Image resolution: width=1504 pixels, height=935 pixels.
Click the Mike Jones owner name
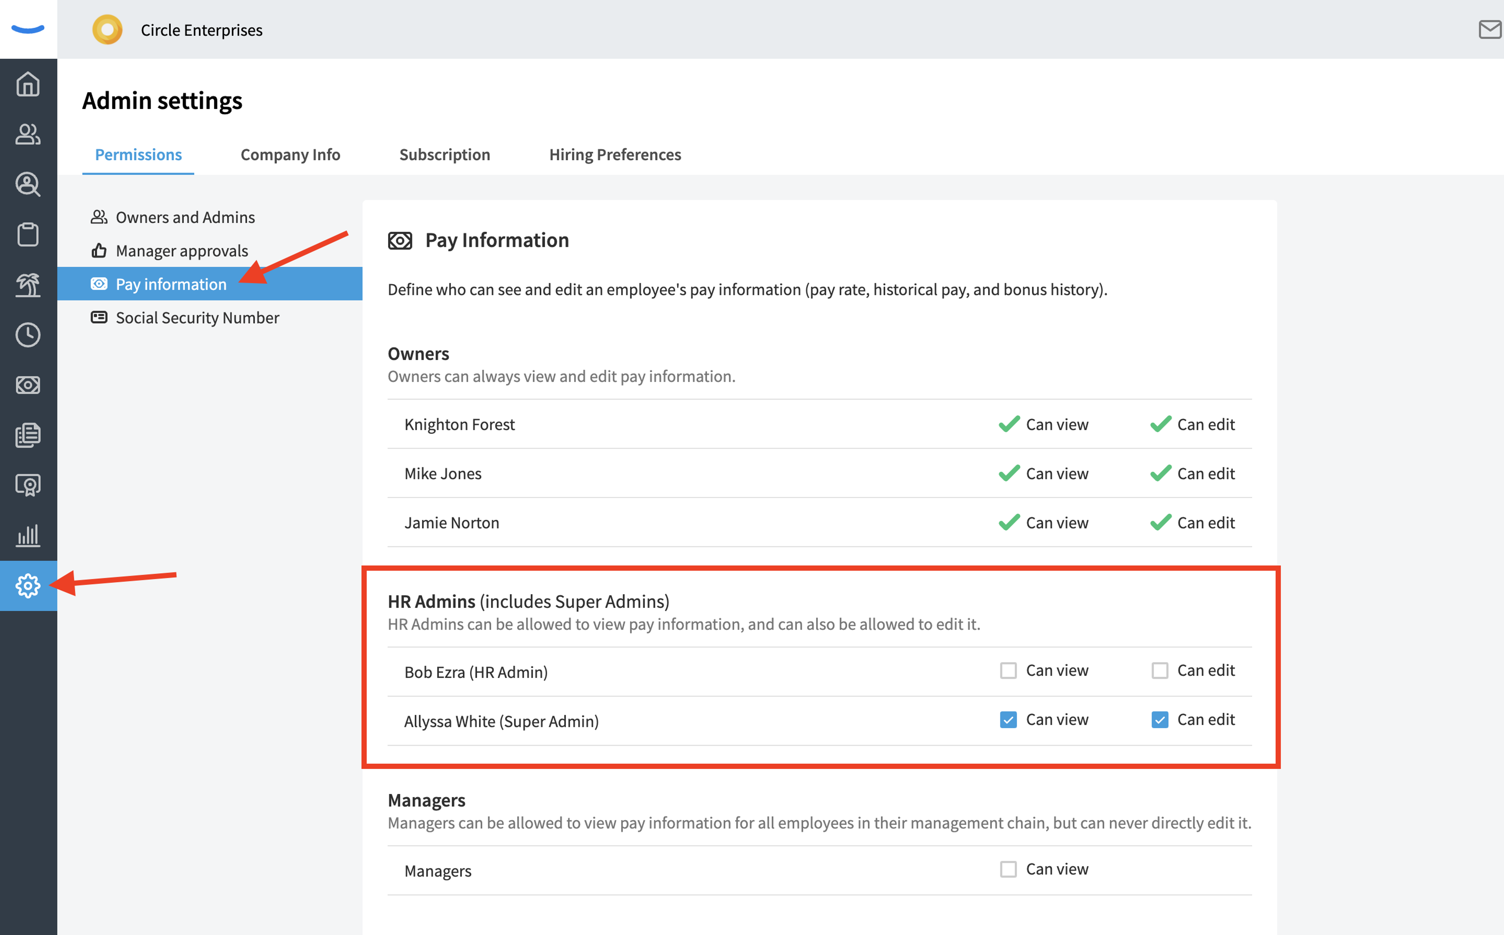point(443,474)
